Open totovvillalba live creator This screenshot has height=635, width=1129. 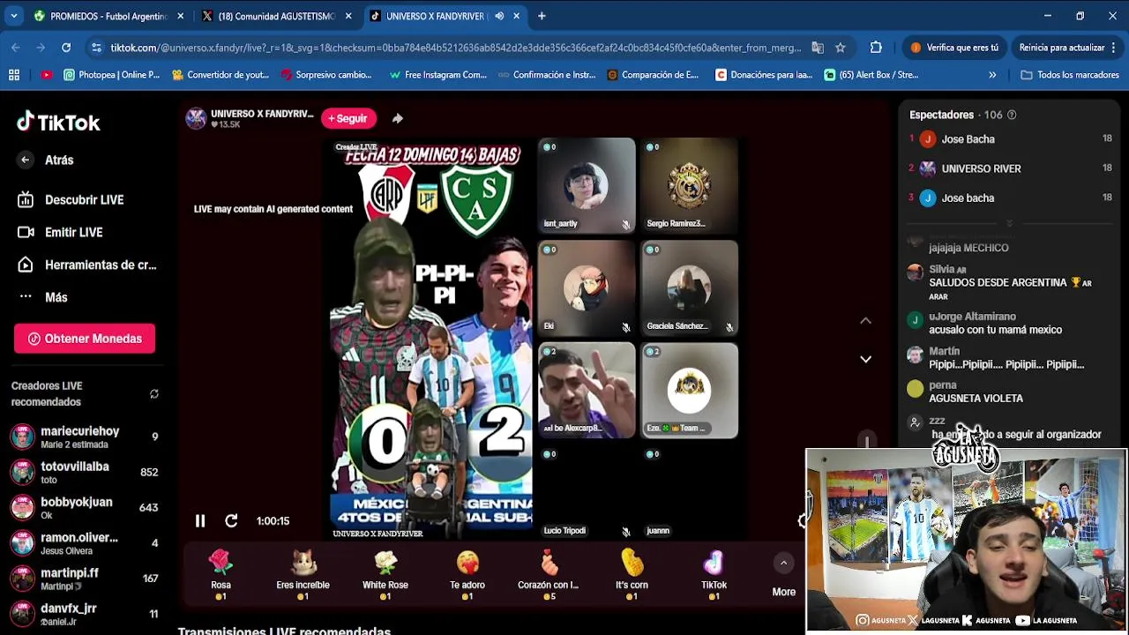point(84,472)
